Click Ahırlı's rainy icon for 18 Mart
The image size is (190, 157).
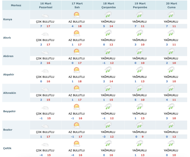click(x=108, y=33)
